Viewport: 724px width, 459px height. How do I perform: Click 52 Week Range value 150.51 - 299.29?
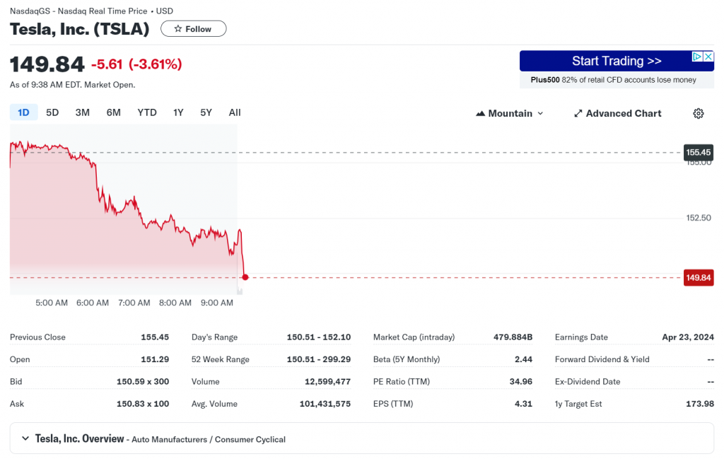[x=319, y=359]
